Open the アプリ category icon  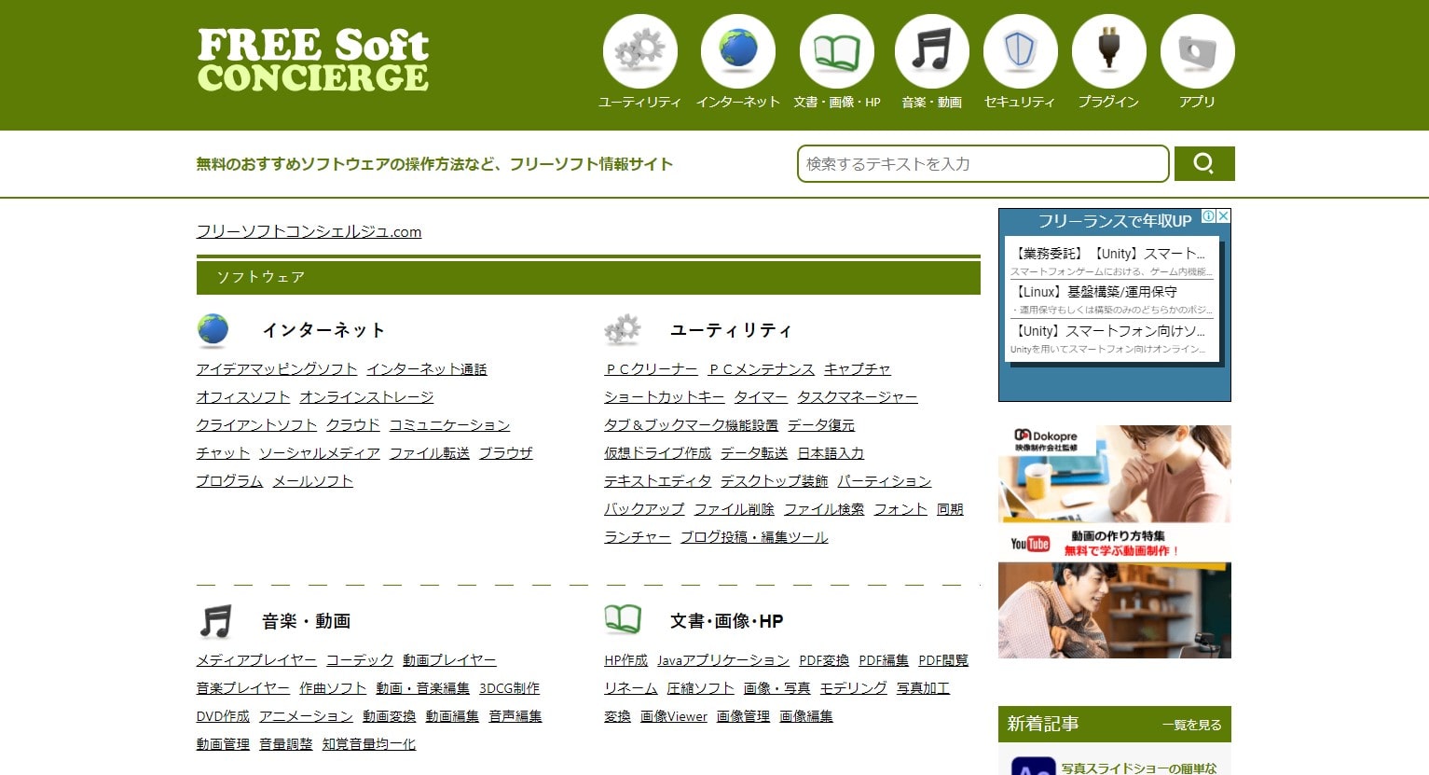click(1197, 51)
